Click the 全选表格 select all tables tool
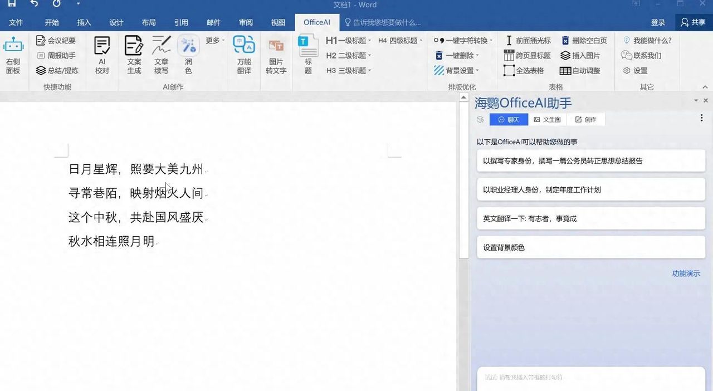This screenshot has width=713, height=391. coord(524,71)
